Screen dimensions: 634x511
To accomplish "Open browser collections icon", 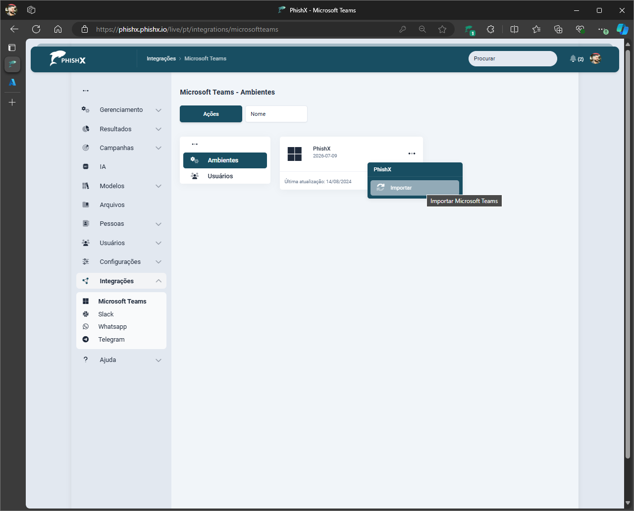I will click(x=558, y=29).
